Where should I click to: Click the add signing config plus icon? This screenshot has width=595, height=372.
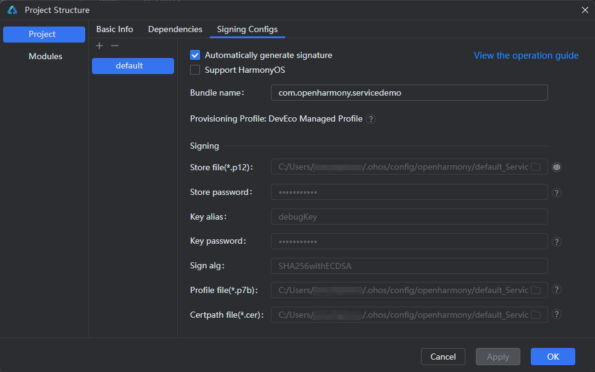[x=99, y=46]
